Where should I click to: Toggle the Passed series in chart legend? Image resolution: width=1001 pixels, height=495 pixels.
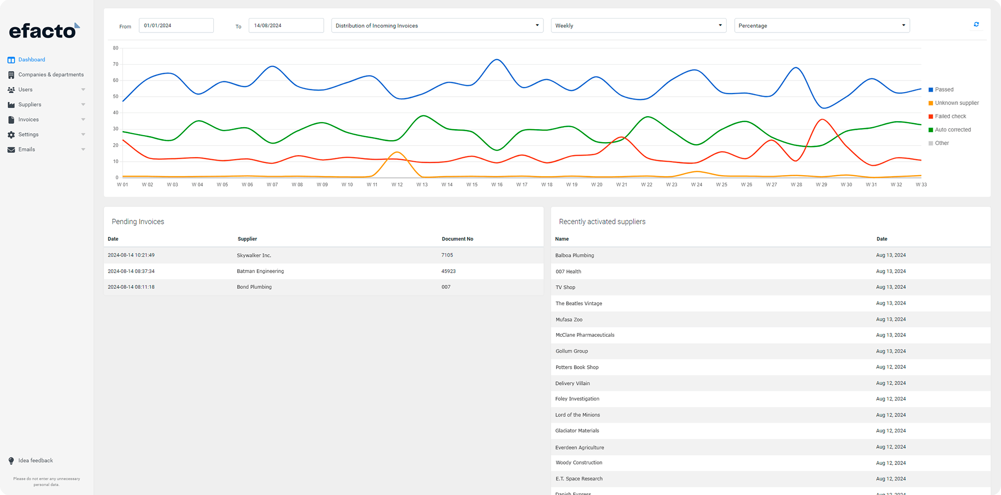click(944, 90)
